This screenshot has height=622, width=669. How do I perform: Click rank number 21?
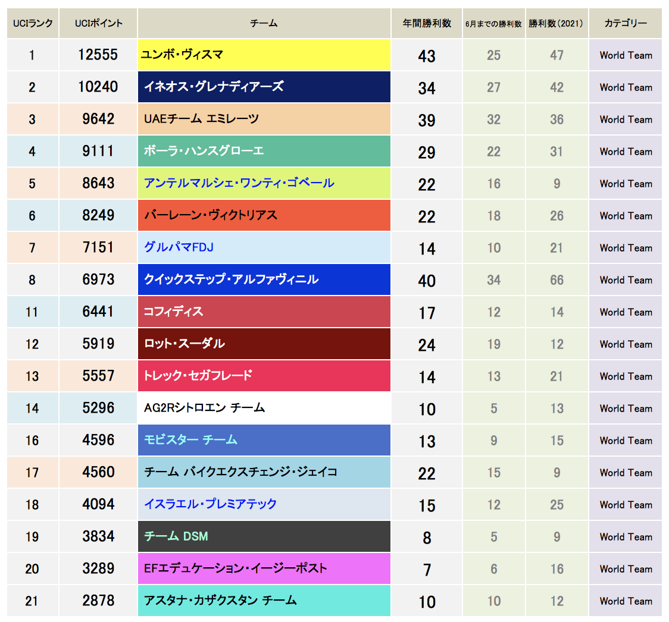point(32,601)
